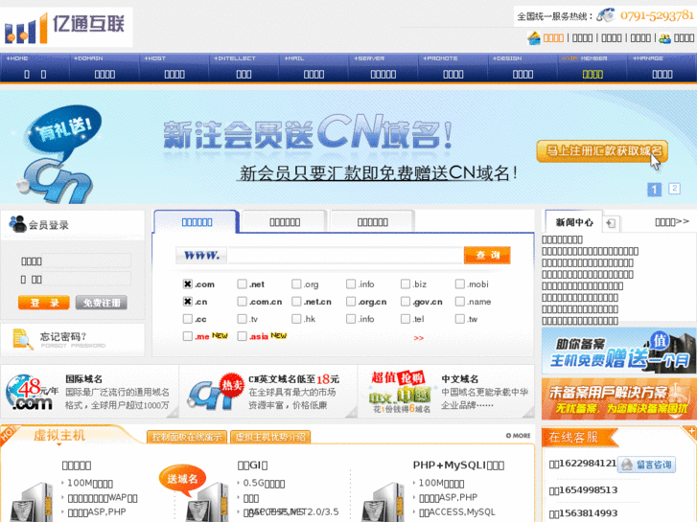Show banner slide 1

tap(654, 190)
